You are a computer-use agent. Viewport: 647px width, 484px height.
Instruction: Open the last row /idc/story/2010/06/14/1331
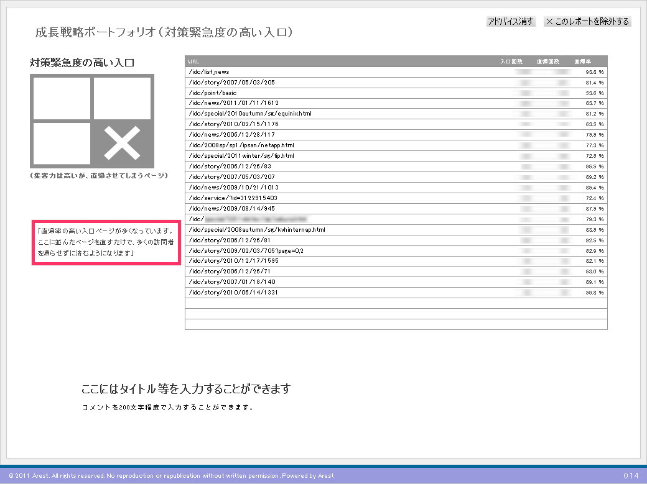point(233,292)
